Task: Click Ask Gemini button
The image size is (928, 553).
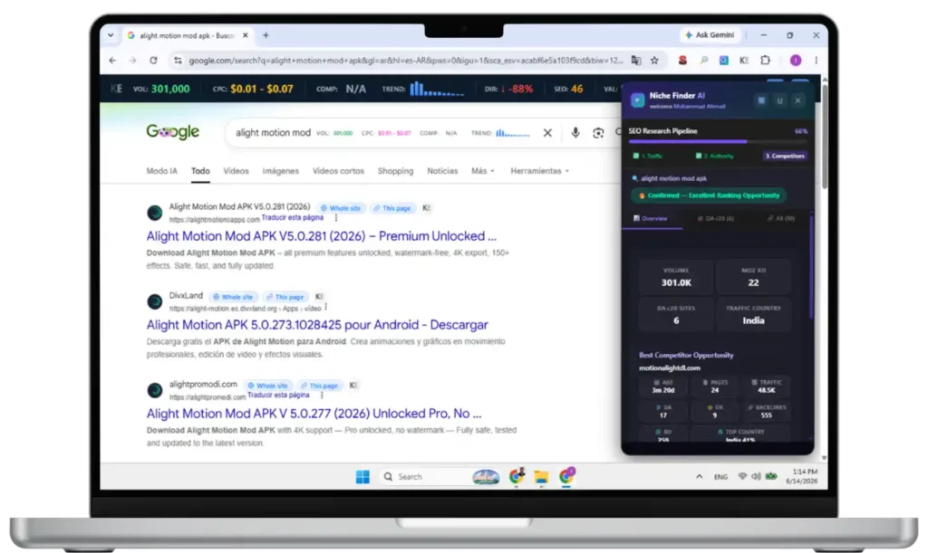Action: tap(710, 35)
